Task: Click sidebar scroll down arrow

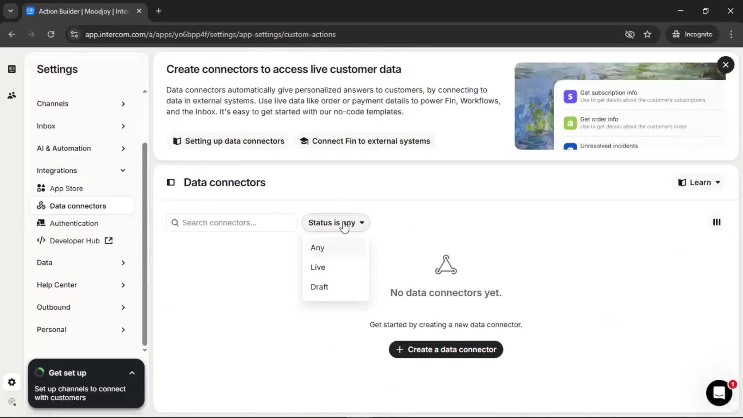Action: (145, 350)
